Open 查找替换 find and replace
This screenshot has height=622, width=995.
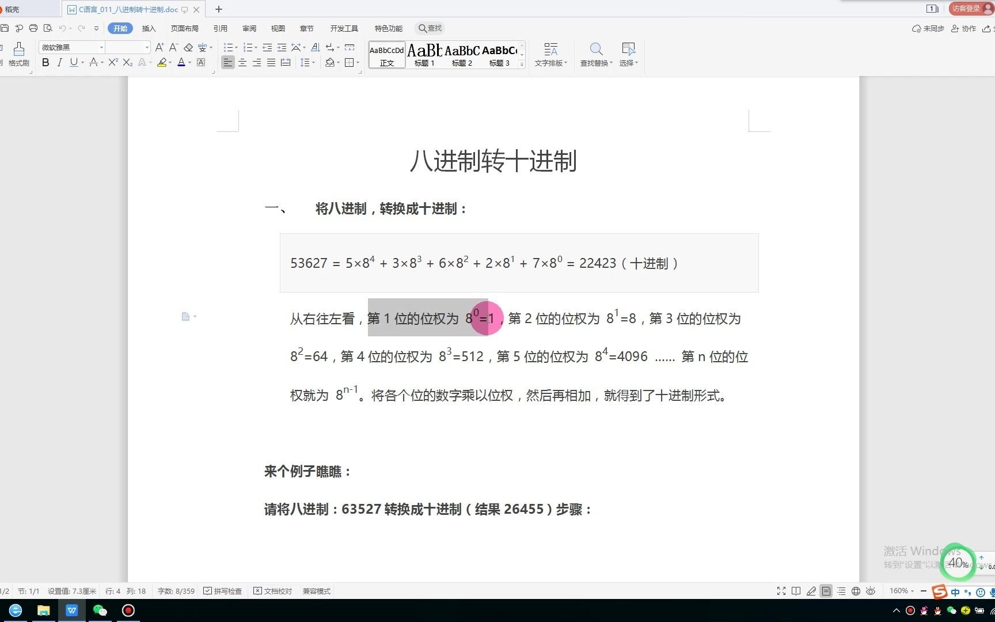coord(596,55)
